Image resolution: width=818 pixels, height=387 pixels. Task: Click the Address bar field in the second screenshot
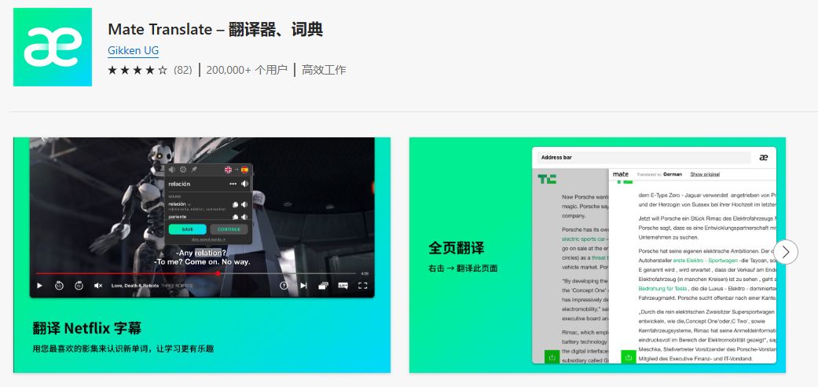point(644,157)
